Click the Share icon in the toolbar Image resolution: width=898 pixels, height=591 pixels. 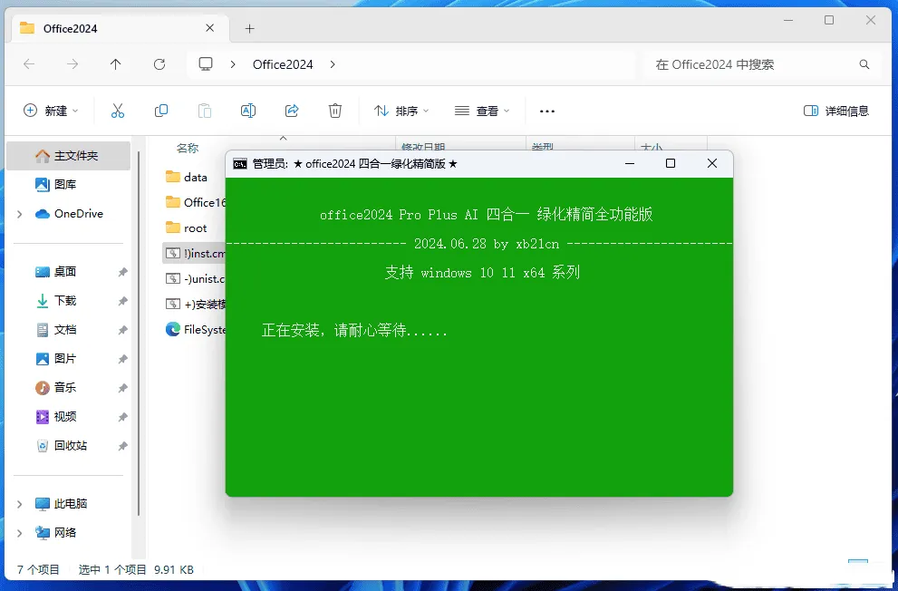[x=292, y=110]
